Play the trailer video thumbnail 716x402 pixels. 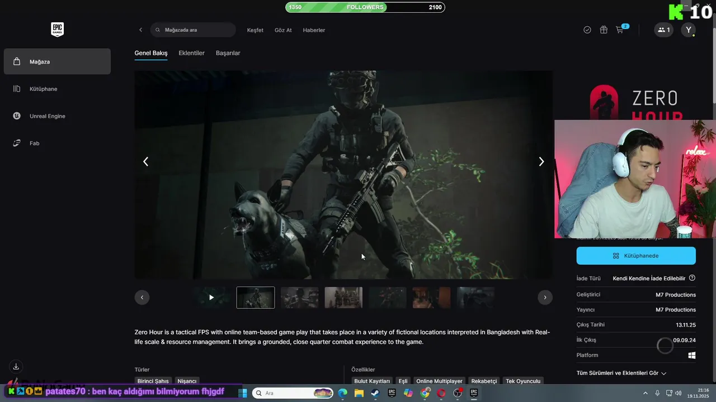pos(211,298)
